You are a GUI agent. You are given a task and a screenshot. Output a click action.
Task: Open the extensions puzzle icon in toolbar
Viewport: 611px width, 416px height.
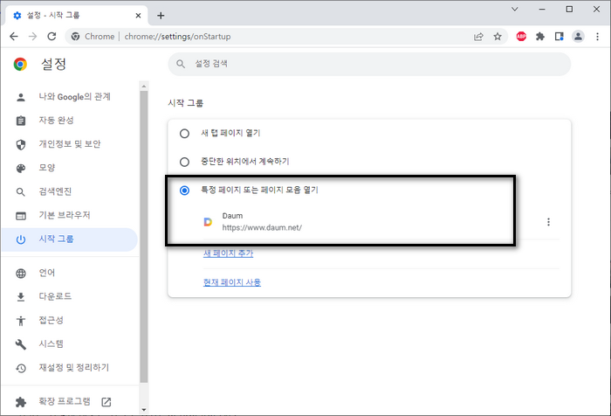(540, 37)
